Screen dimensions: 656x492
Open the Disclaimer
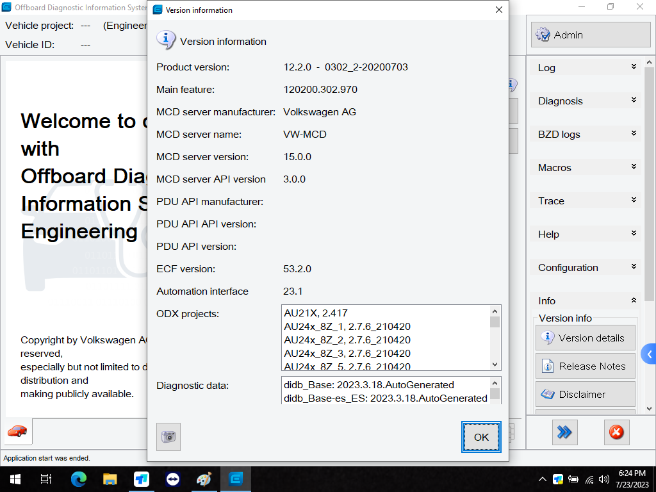[585, 395]
